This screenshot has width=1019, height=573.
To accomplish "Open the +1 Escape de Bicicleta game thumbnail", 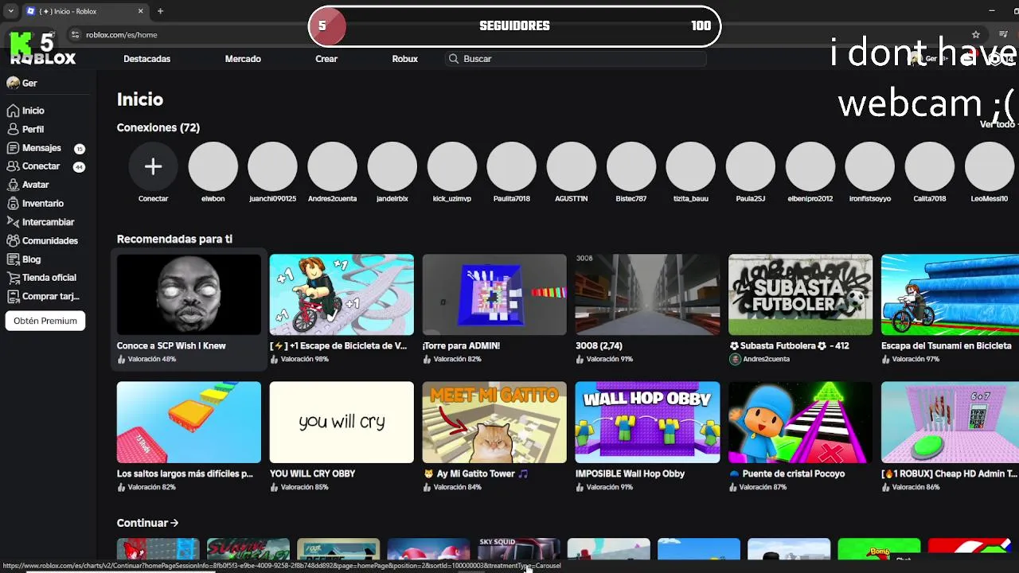I will click(342, 294).
